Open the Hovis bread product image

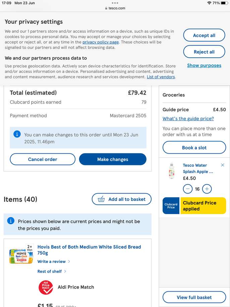pos(21,256)
